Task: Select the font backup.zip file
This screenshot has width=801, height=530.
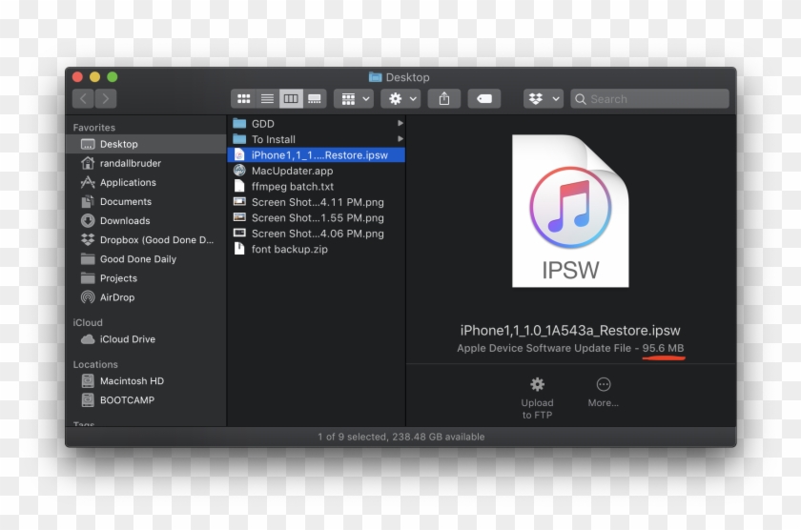Action: click(291, 249)
